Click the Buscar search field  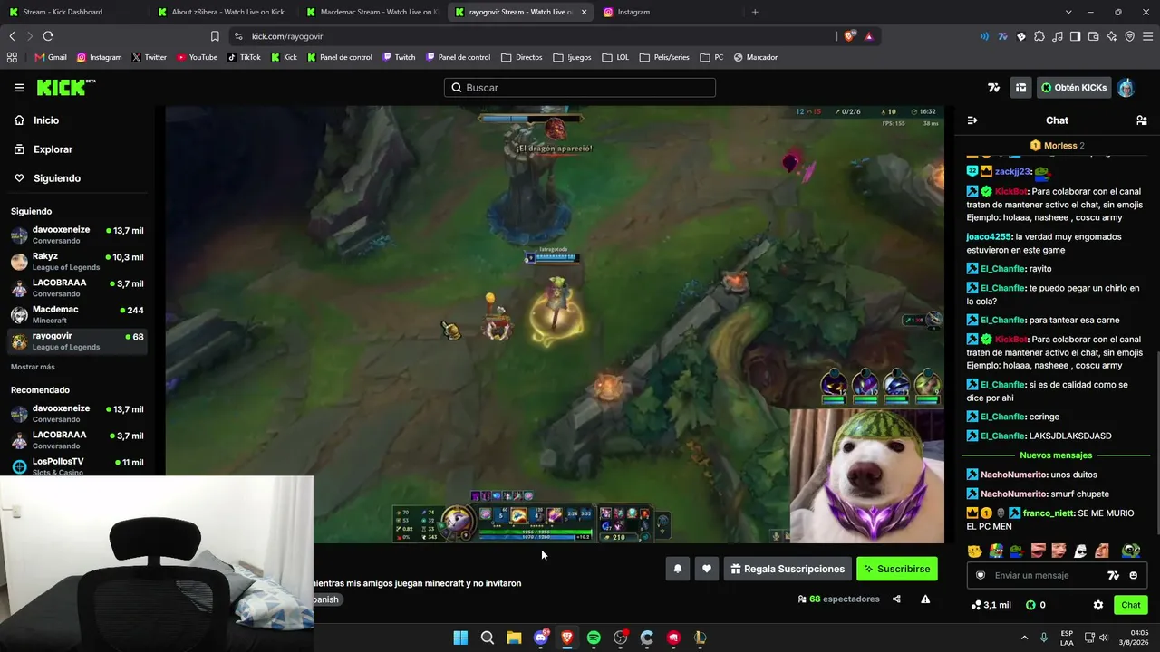pos(580,88)
